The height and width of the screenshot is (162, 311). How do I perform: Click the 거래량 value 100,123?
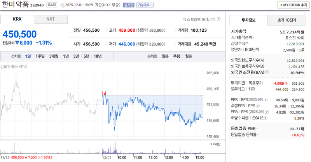(199, 31)
